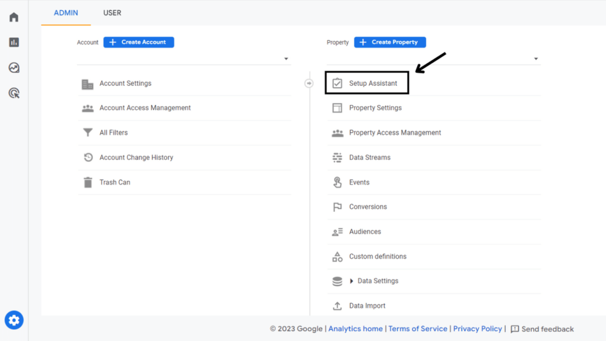Open Home from the left sidebar
Image resolution: width=606 pixels, height=341 pixels.
[14, 17]
